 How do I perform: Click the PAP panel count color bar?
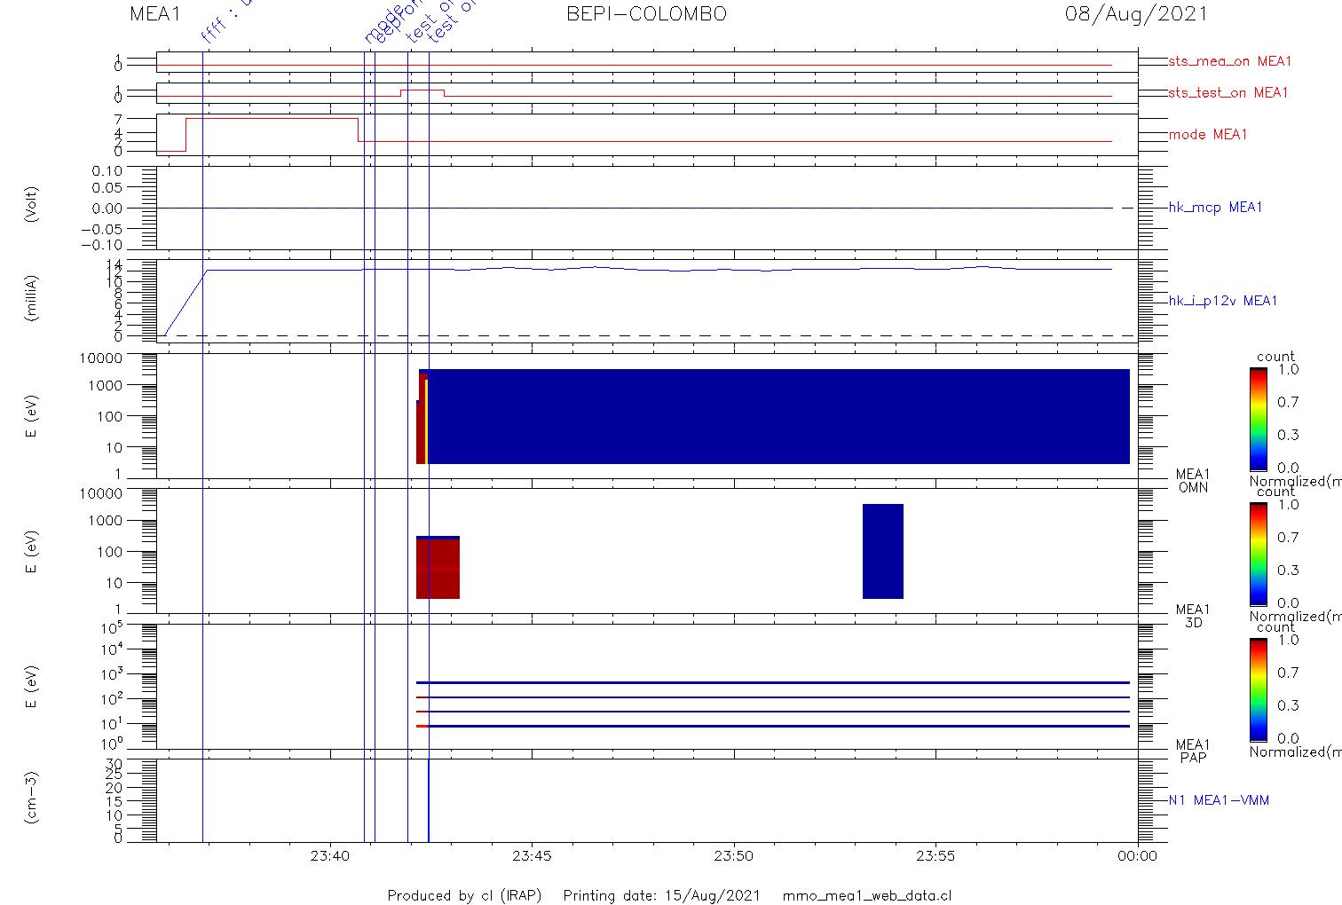(1258, 689)
